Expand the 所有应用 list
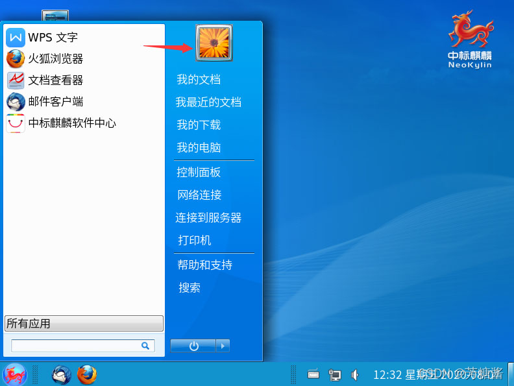514x386 pixels. (84, 324)
